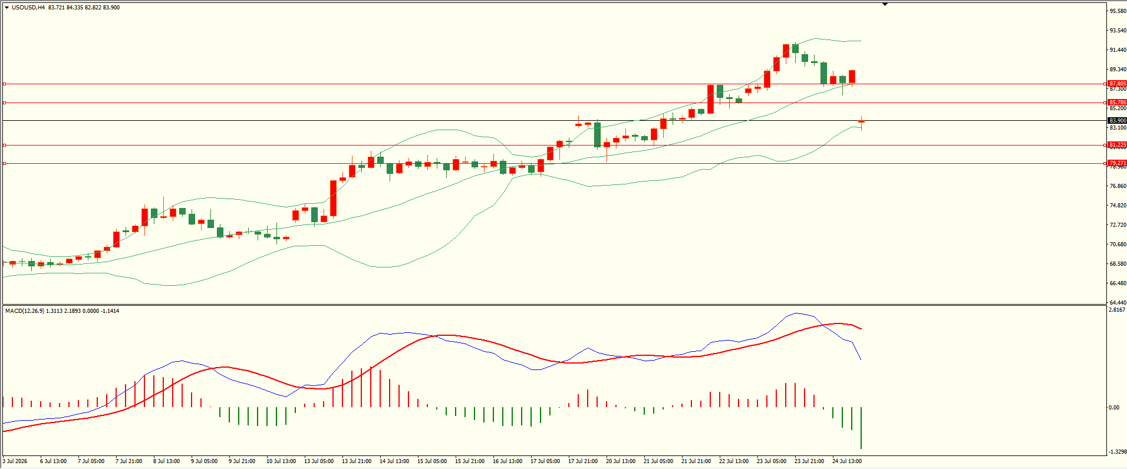Open the dropdown arrow beside USOUSD,H4

click(6, 8)
